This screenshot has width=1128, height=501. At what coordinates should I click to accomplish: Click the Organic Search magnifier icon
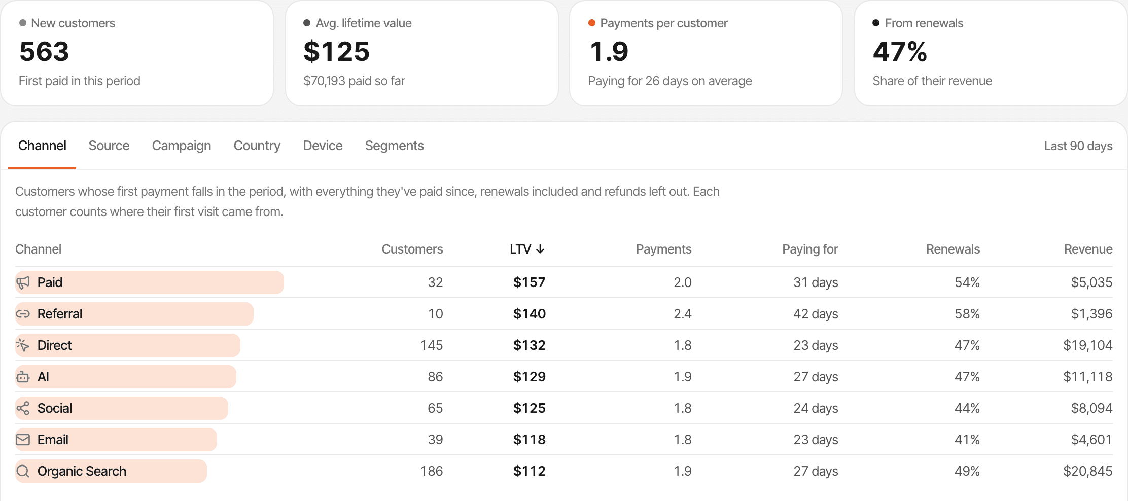pos(23,471)
